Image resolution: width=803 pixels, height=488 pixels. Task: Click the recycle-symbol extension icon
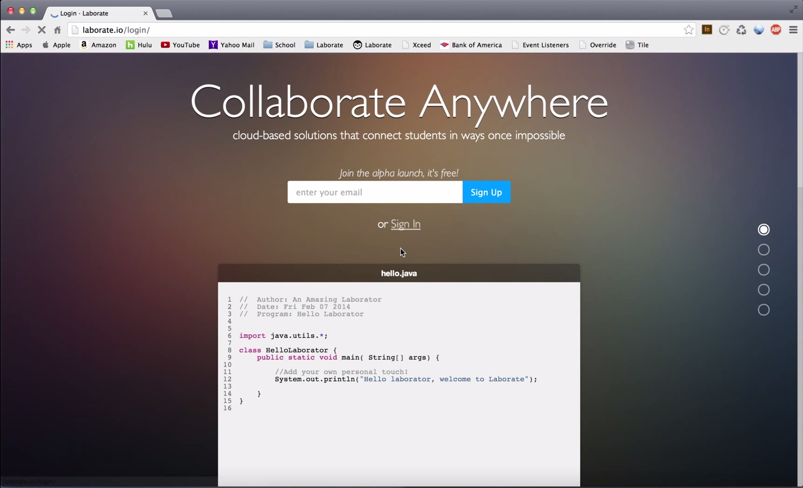(741, 30)
